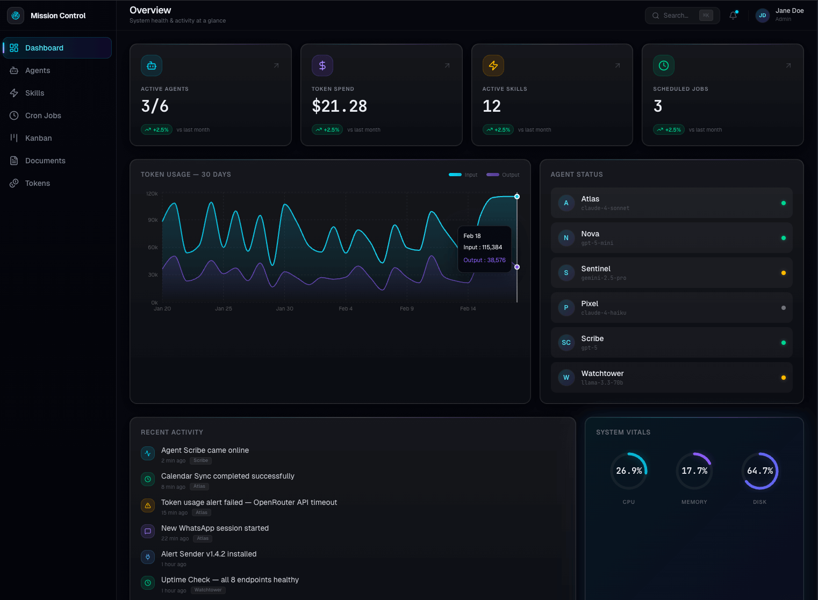
Task: Expand the Active Agents card via its arrow
Action: point(276,65)
